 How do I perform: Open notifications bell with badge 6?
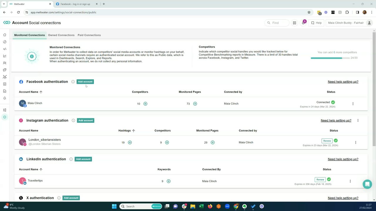[x=304, y=23]
